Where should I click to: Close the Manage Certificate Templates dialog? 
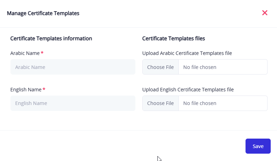click(x=265, y=13)
